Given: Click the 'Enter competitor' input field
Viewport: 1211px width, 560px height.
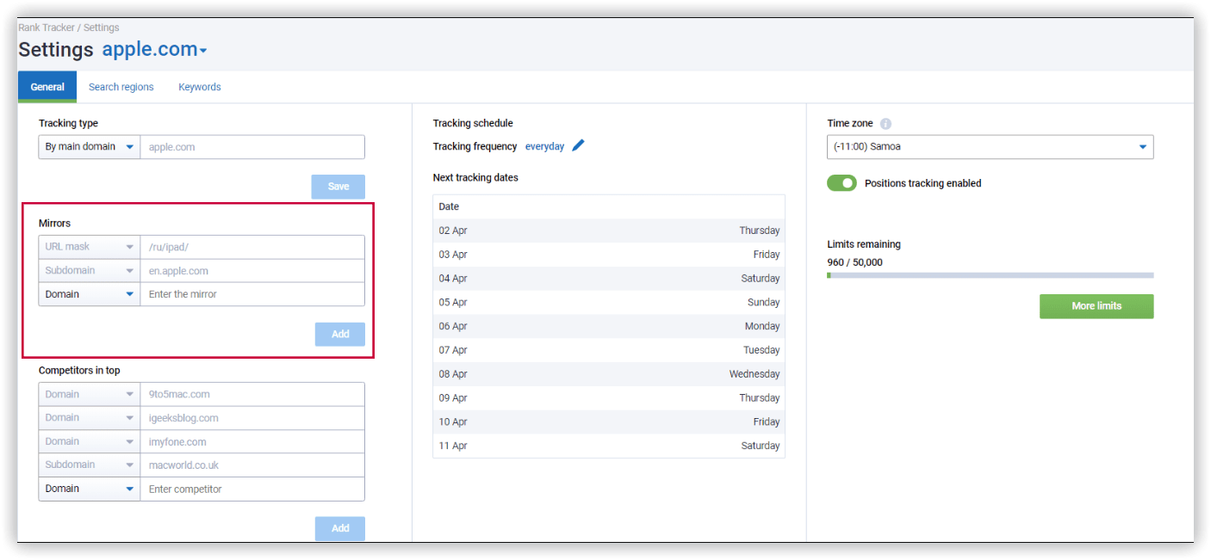Looking at the screenshot, I should pos(252,489).
